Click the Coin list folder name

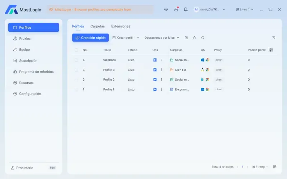tap(180, 70)
